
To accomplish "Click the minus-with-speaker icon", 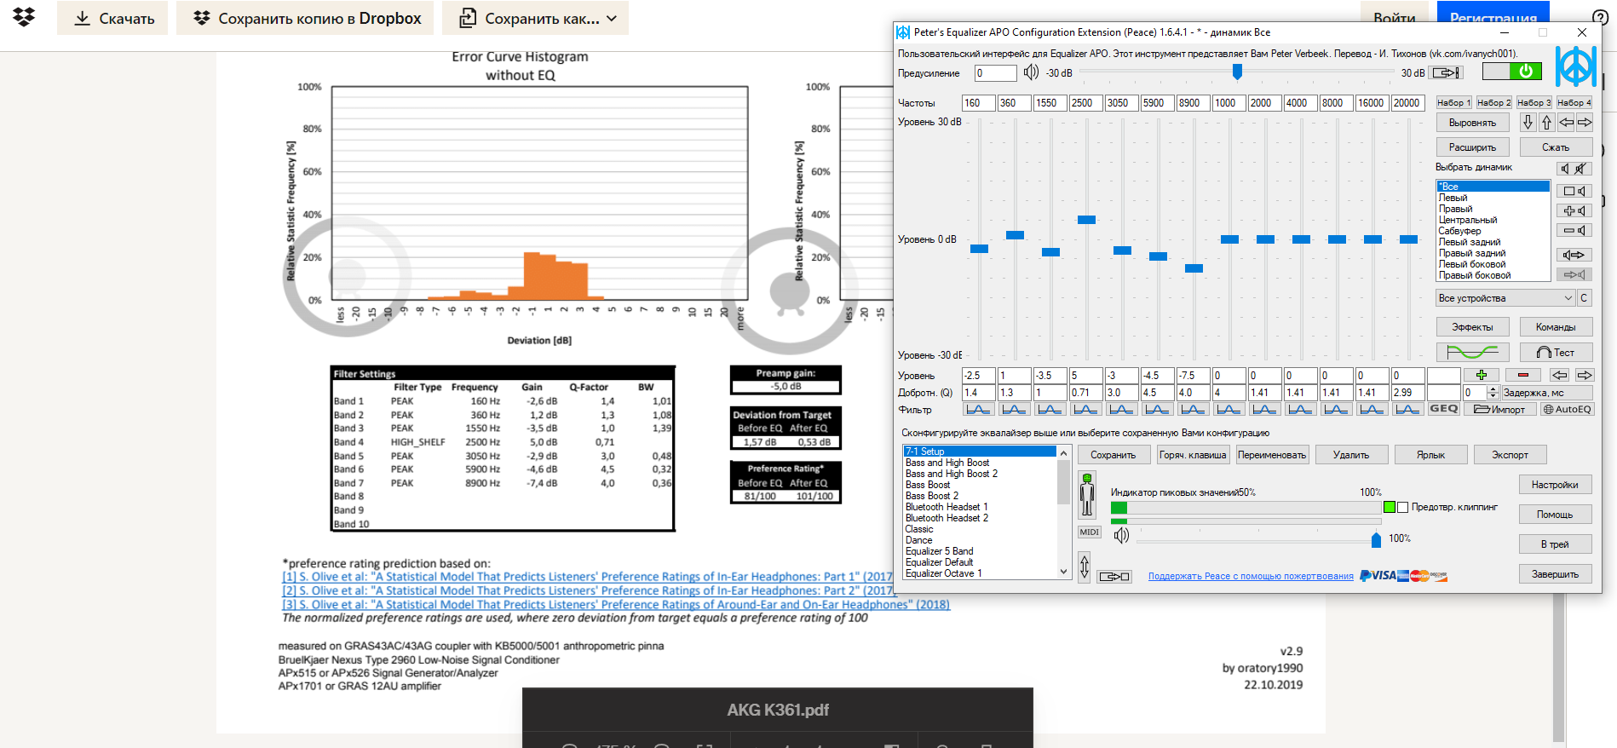I will [1574, 230].
